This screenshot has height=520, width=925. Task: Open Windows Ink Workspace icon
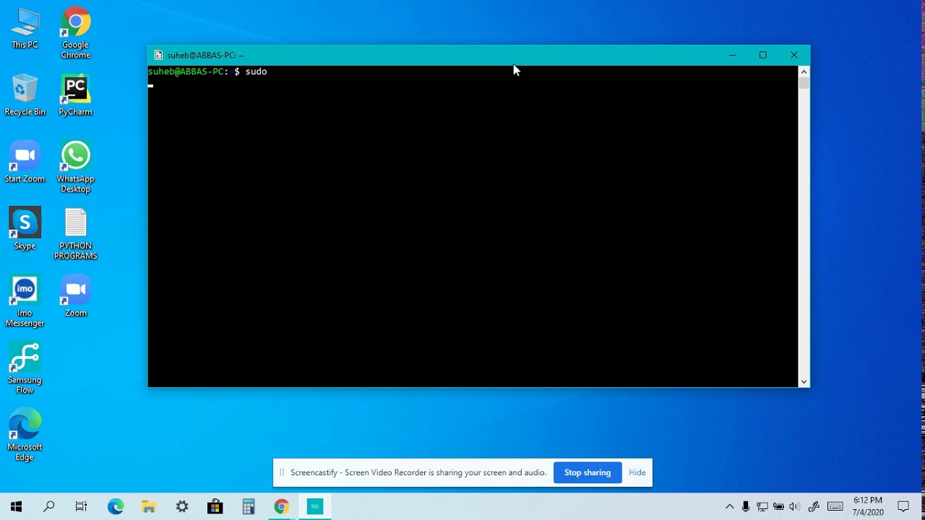[x=814, y=507]
